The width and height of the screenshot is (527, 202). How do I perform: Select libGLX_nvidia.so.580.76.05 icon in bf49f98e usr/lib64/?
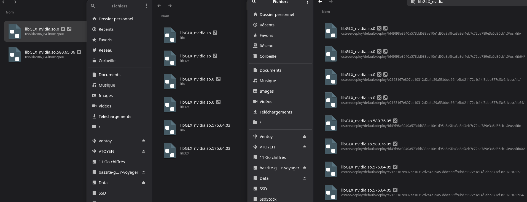click(x=330, y=146)
